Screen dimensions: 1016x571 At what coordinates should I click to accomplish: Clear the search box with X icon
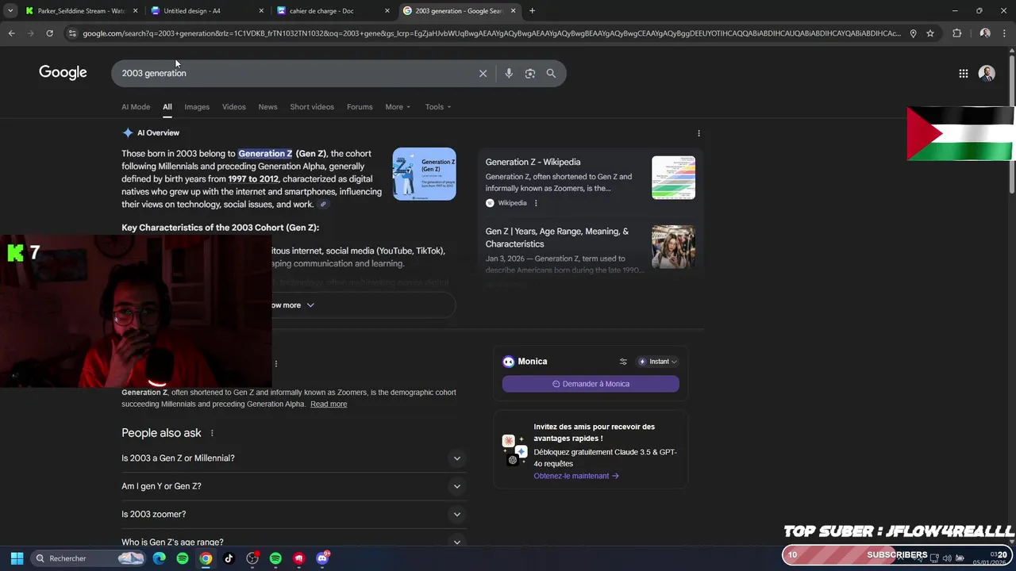(483, 73)
